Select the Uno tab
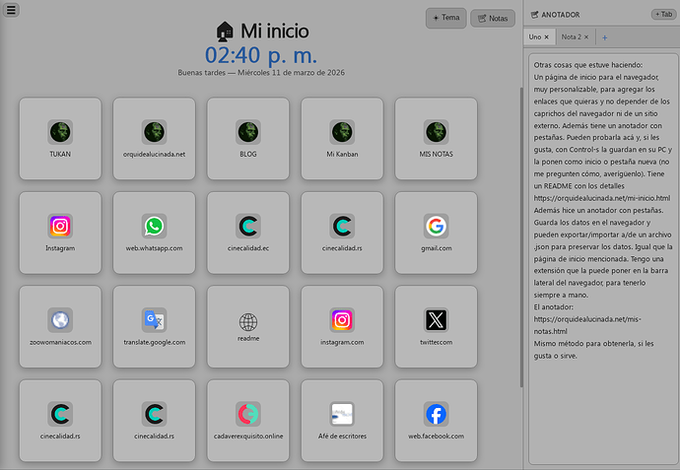The height and width of the screenshot is (470, 680). coord(535,37)
